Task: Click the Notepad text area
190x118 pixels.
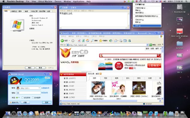Action: [x=93, y=19]
